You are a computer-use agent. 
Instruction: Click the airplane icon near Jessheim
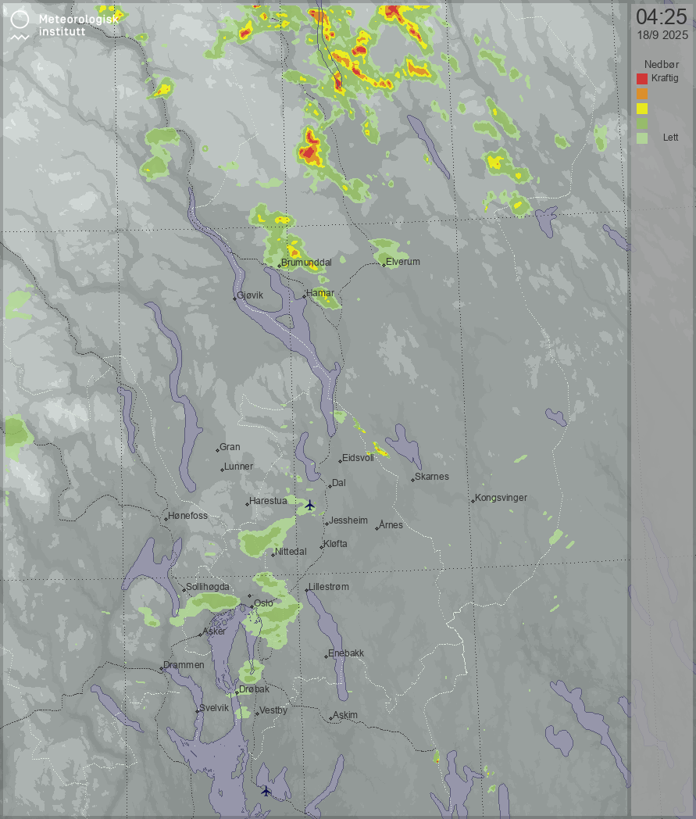click(x=309, y=505)
